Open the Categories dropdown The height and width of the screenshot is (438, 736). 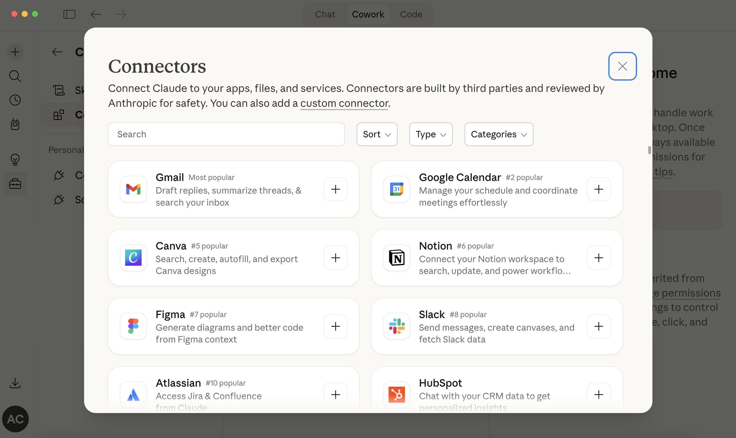click(x=499, y=134)
